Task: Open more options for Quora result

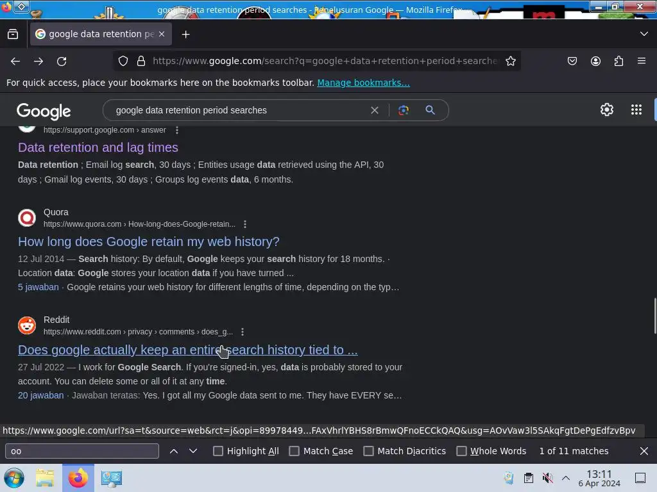Action: click(245, 225)
